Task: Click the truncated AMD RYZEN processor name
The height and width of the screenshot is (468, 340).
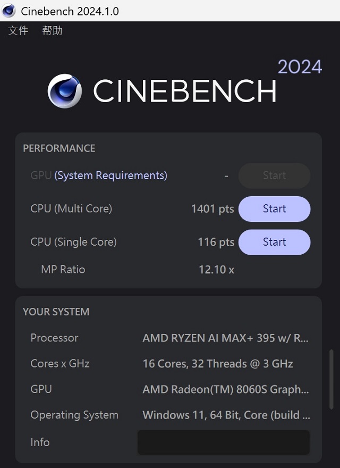Action: coord(226,338)
